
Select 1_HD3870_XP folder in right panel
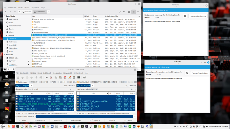pos(106,104)
